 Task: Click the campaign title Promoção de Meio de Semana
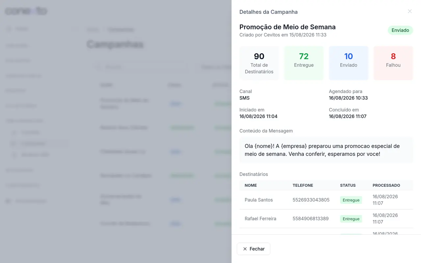[287, 27]
